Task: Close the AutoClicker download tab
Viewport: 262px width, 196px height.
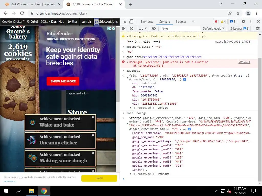Action: tap(59, 4)
